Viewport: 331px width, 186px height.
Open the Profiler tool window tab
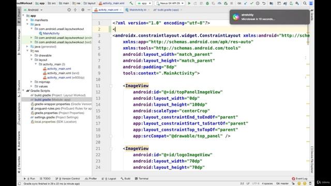click(x=91, y=179)
